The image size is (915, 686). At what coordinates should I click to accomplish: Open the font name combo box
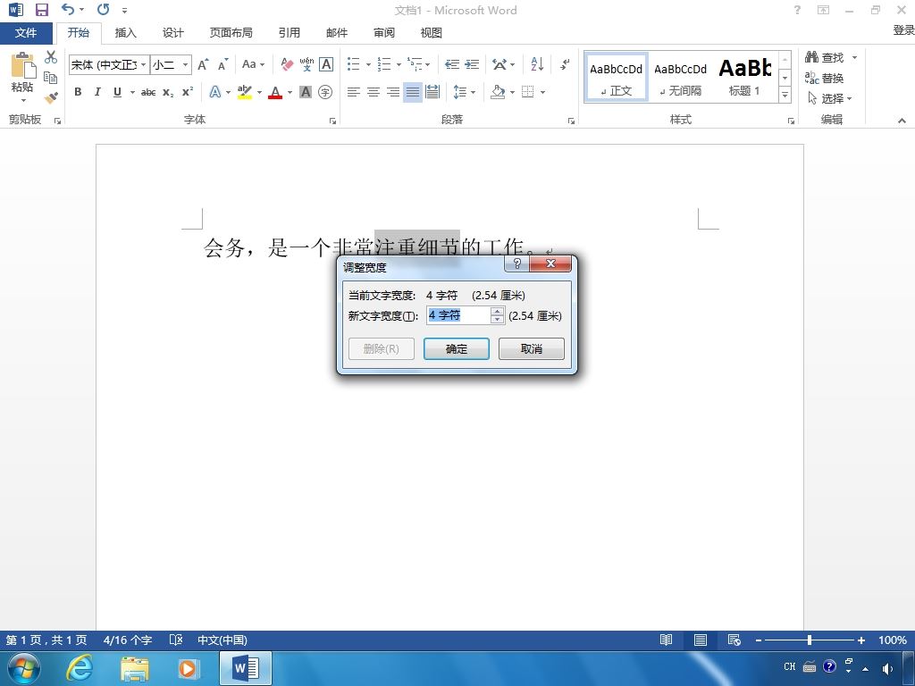pyautogui.click(x=109, y=64)
